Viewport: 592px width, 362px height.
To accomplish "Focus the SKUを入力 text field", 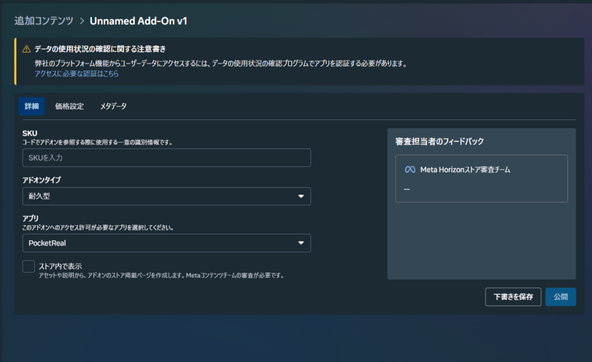I will pos(166,158).
